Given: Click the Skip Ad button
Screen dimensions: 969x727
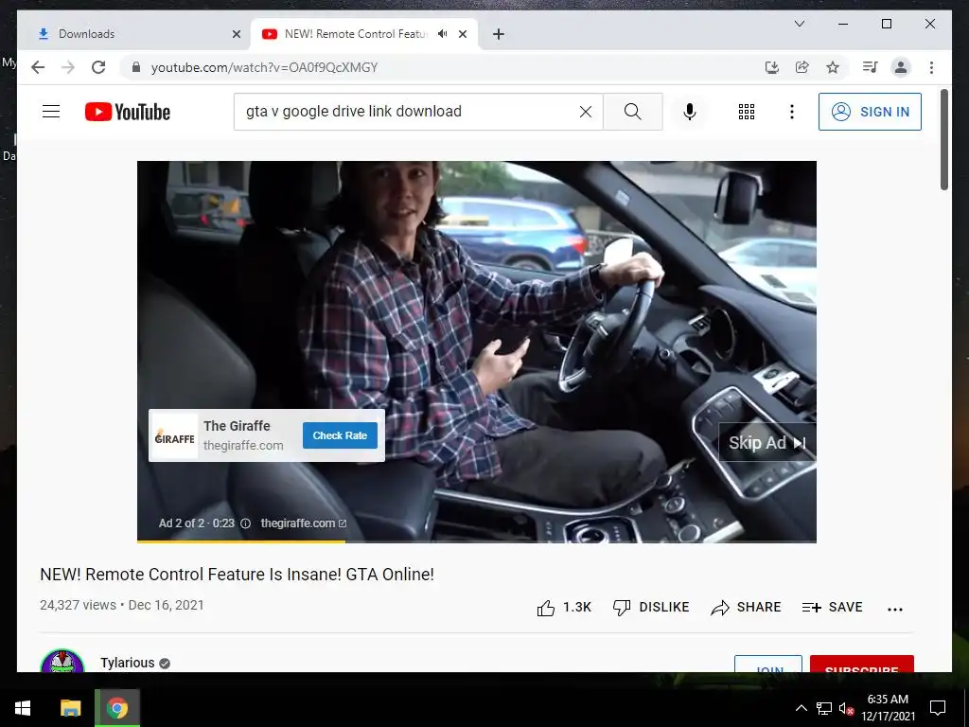Looking at the screenshot, I should point(766,443).
